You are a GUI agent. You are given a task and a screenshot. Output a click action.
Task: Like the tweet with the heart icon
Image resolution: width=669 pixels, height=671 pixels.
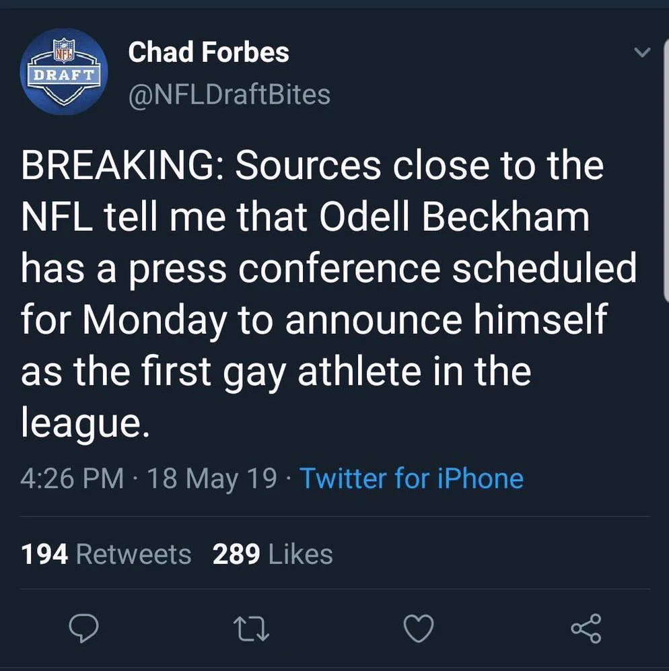pyautogui.click(x=419, y=629)
